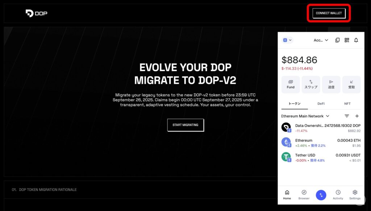Click the $-114.33 (-11.44%) change text
This screenshot has height=211, width=371.
pos(297,69)
